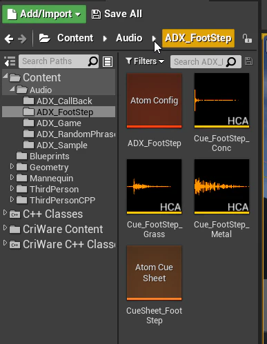Screen dimensions: 267x344
Task: Expand the Geometry folder arrow
Action: (12, 166)
